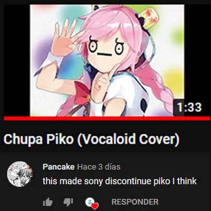The image size is (211, 211).
Task: Click the RESPONDER reply button
Action: (135, 202)
